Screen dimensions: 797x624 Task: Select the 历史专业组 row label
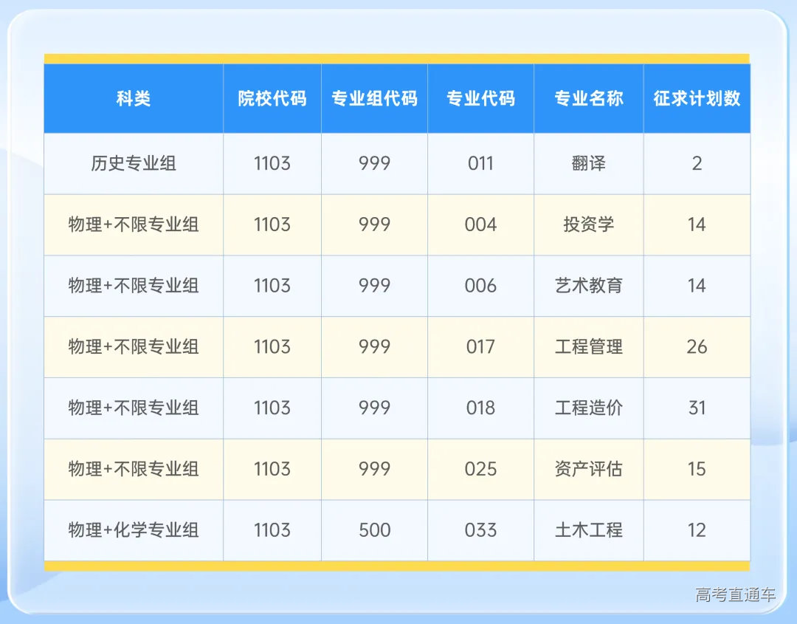133,164
